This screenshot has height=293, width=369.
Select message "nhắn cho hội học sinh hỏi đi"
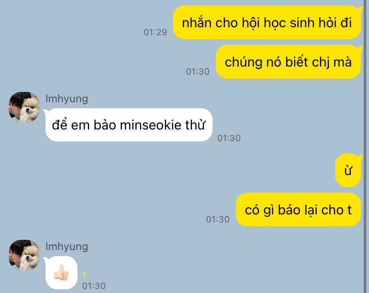click(x=267, y=22)
